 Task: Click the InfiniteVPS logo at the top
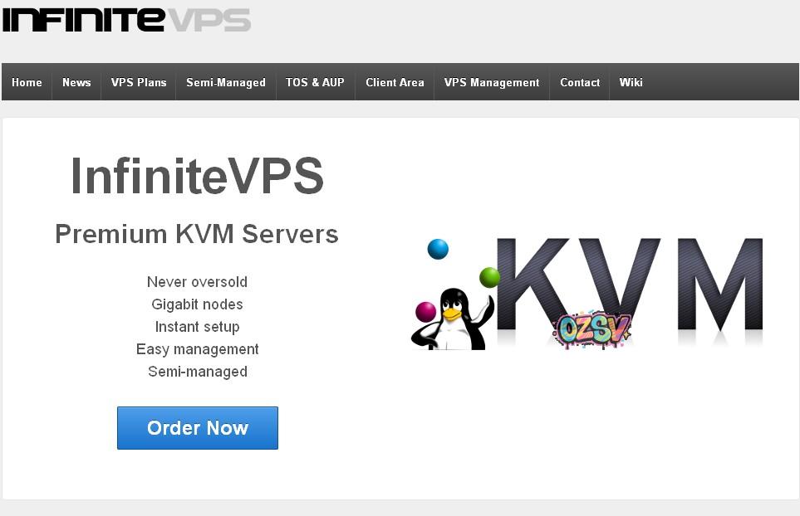[x=126, y=20]
